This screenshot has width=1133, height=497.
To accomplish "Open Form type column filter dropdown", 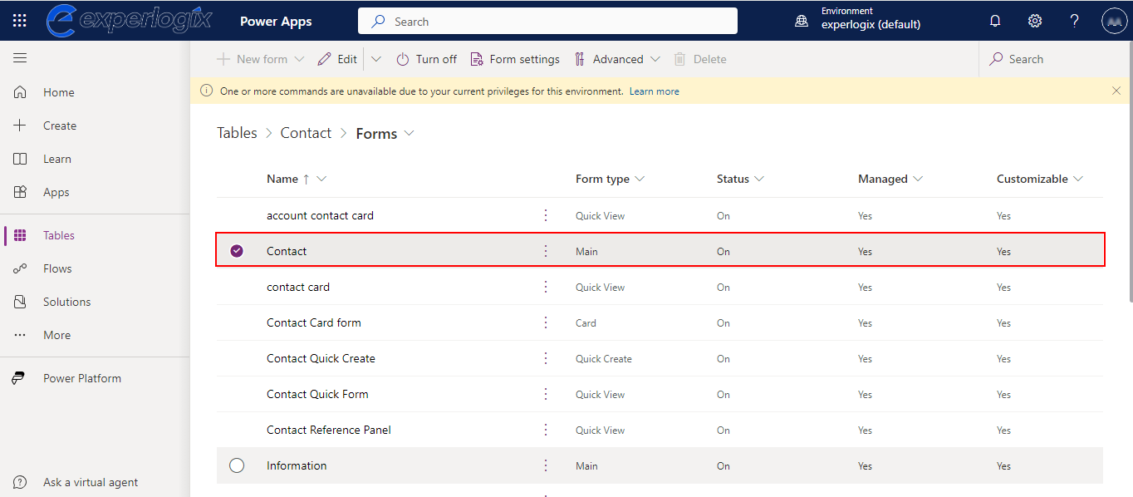I will tap(640, 179).
